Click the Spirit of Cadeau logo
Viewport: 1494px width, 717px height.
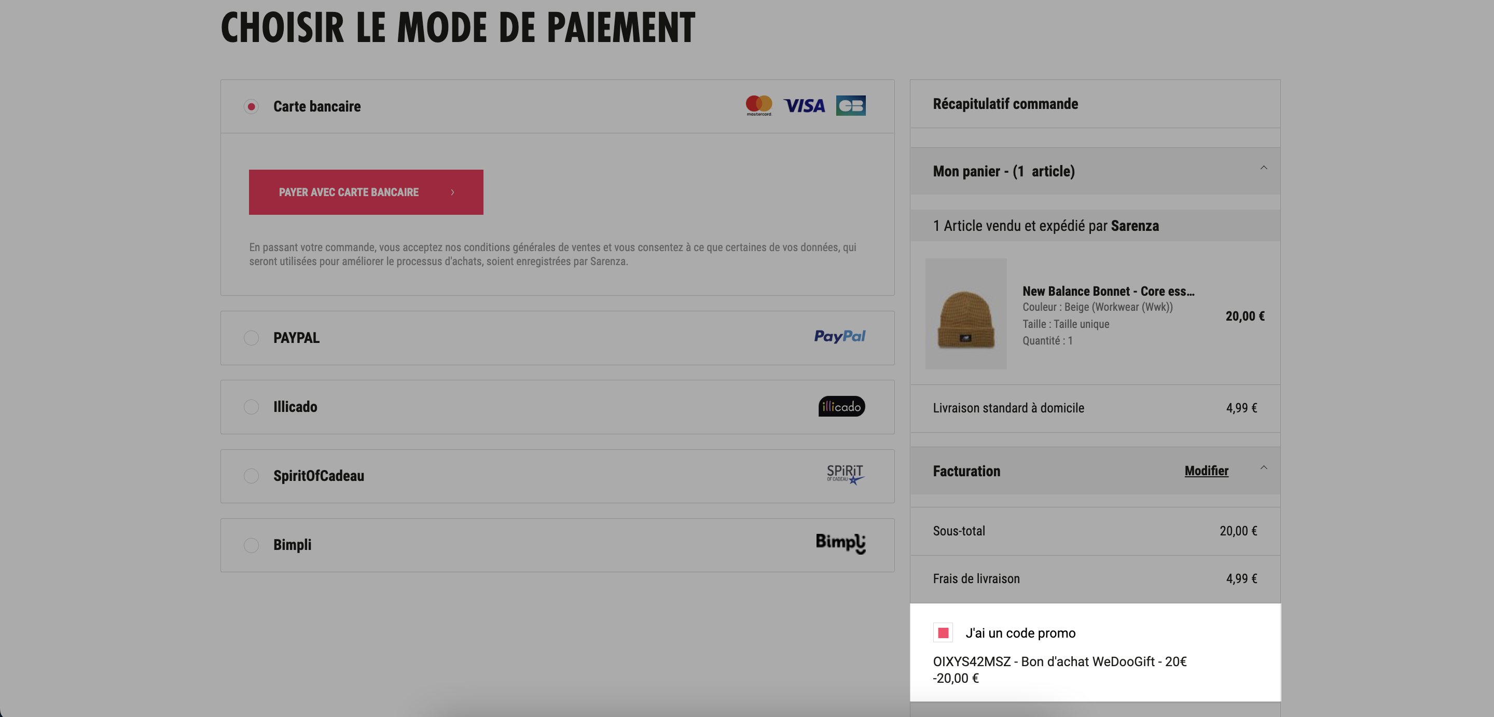846,475
